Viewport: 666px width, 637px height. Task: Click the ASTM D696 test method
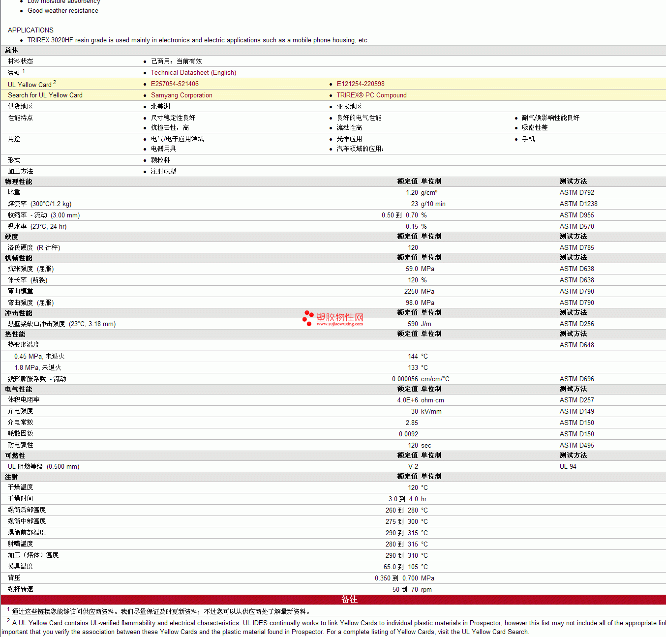(x=576, y=379)
